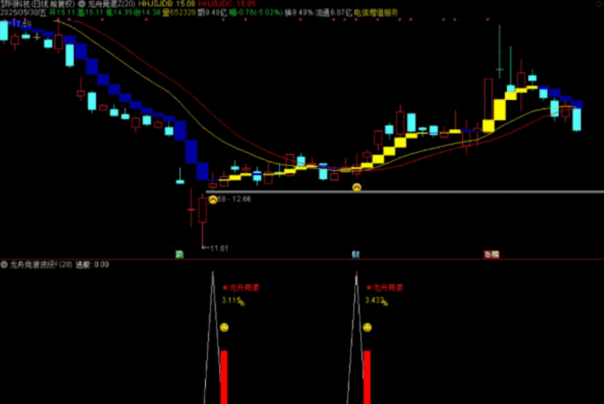The height and width of the screenshot is (404, 604).
Task: Click the red-white marker at right of time axis
Action: pyautogui.click(x=491, y=254)
